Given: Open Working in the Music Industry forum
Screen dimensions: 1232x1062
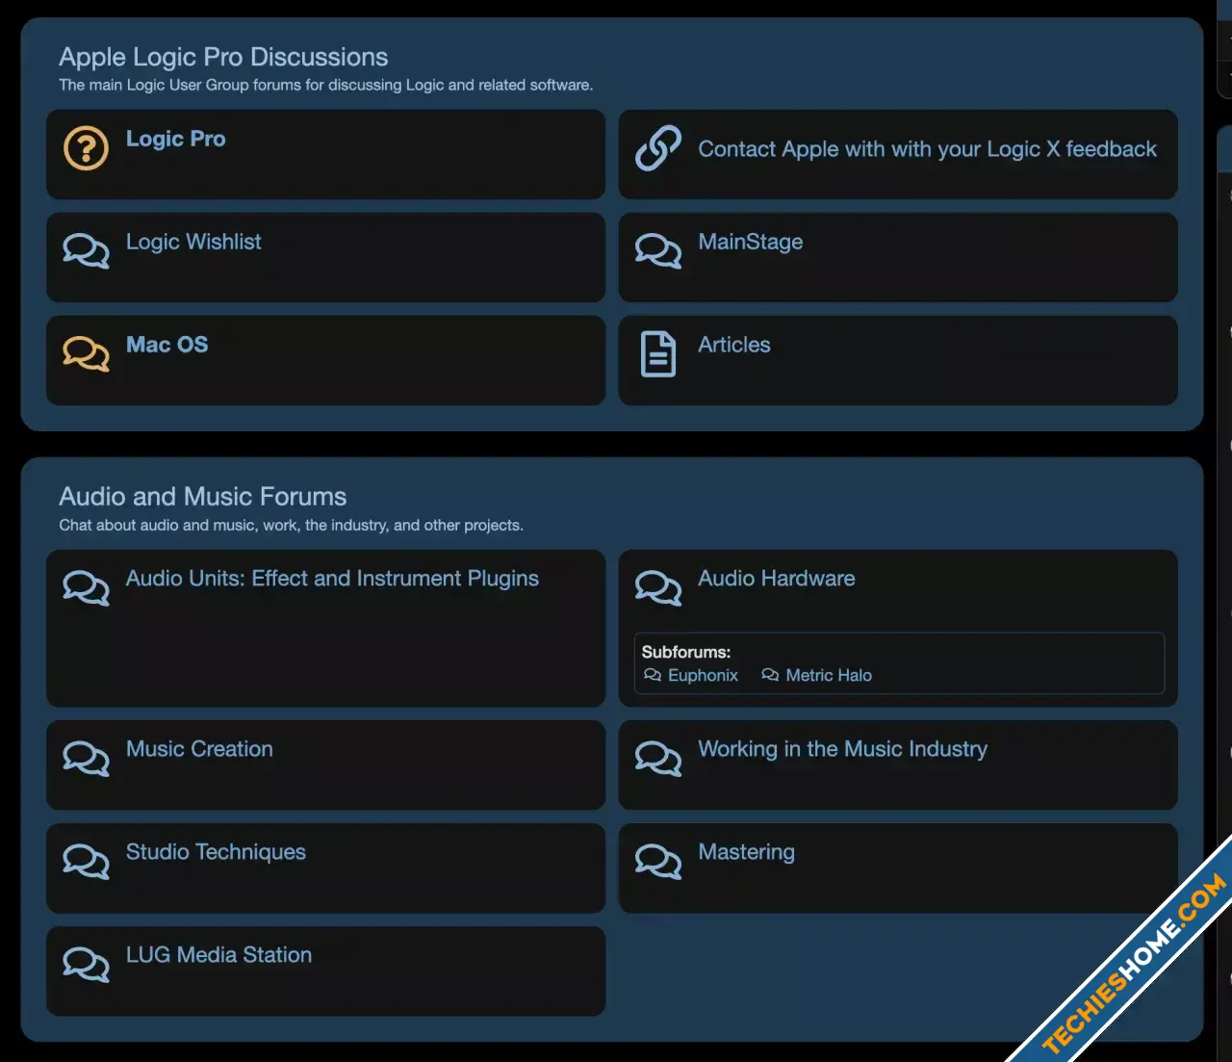Looking at the screenshot, I should (842, 749).
